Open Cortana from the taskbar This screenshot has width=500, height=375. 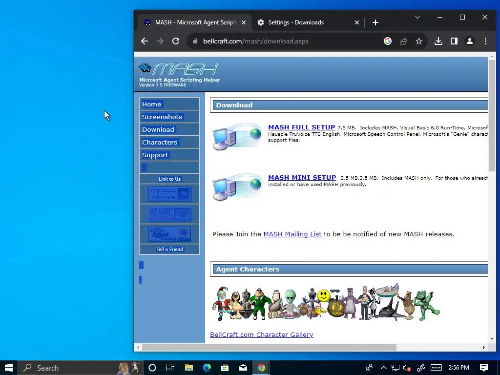pyautogui.click(x=152, y=368)
